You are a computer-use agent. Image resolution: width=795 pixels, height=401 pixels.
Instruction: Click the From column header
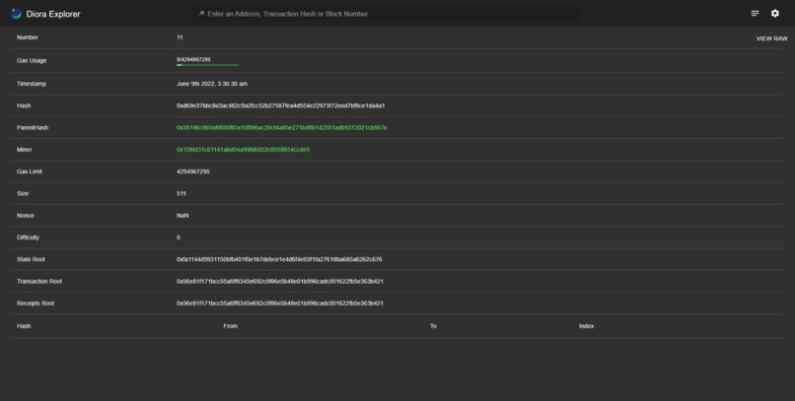point(230,325)
